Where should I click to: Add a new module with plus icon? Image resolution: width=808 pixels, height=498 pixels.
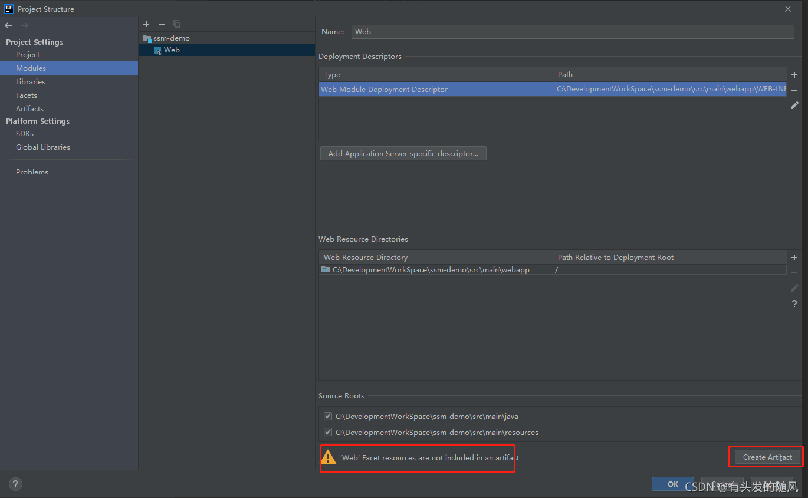point(146,24)
